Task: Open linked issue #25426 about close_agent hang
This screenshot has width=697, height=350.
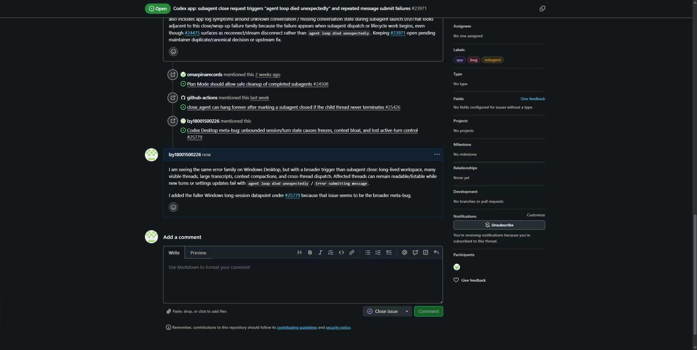Action: coord(293,107)
